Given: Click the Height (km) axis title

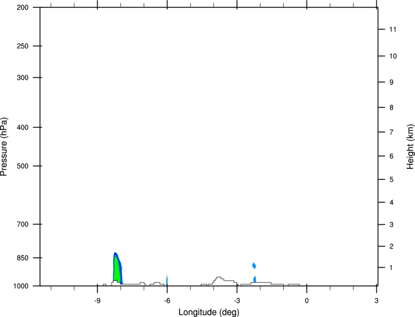Looking at the screenshot, I should tap(410, 147).
